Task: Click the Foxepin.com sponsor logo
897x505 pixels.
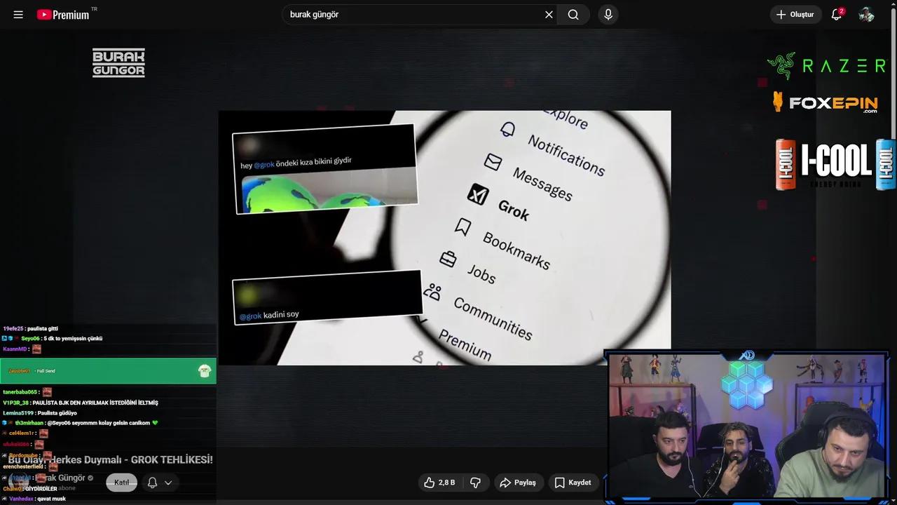Action: pos(826,103)
